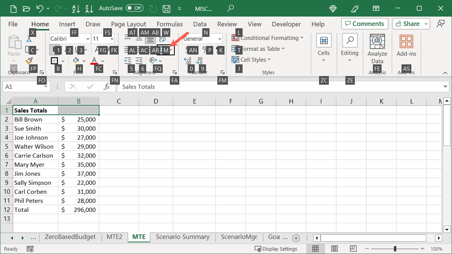Click the Format Painter brush icon
This screenshot has height=254, width=452.
coord(29,61)
